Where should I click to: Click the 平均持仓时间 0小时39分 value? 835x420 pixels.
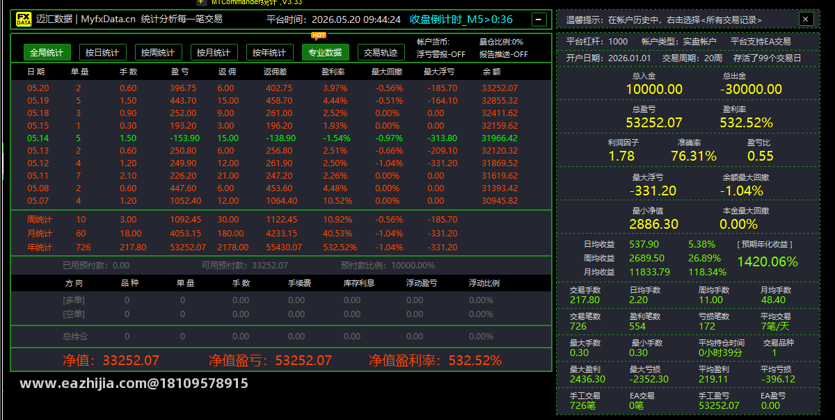tap(720, 353)
